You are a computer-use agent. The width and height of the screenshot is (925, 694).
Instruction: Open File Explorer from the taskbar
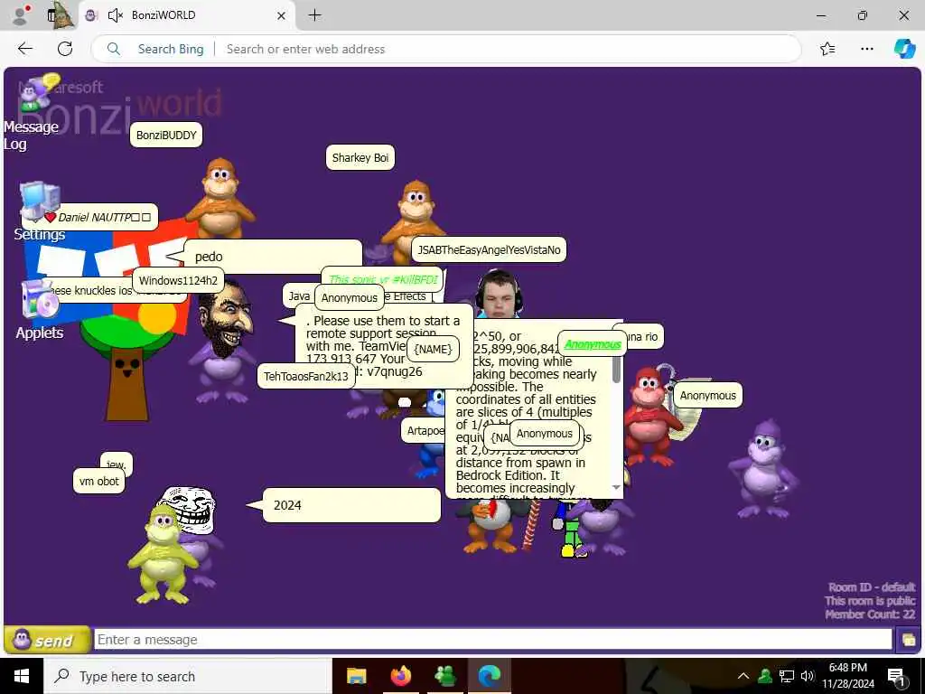(356, 676)
